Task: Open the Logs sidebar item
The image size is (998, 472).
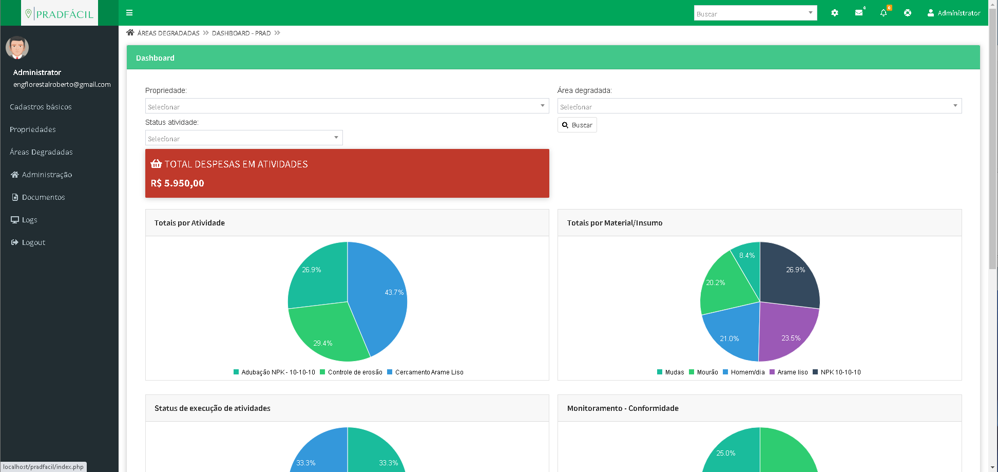Action: pos(29,220)
